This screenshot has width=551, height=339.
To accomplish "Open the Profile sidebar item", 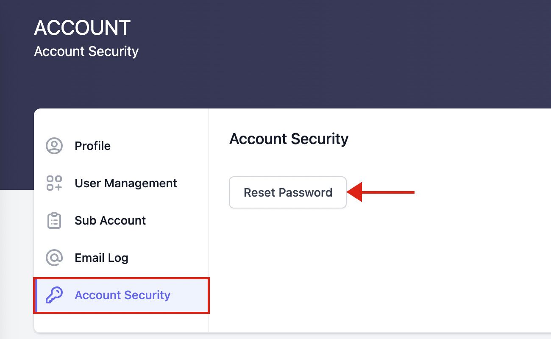I will [x=121, y=146].
